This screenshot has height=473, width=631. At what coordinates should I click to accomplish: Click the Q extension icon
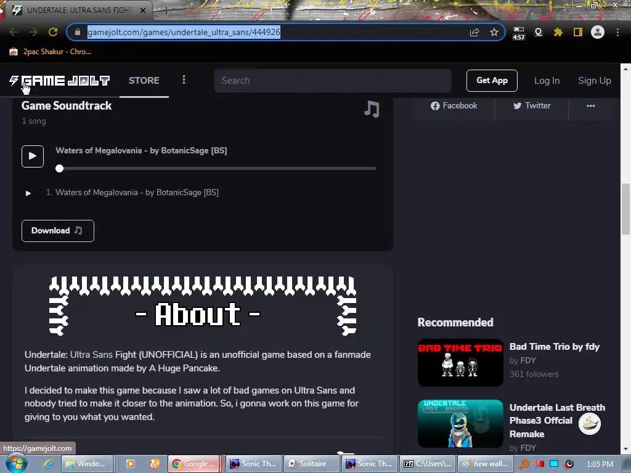click(x=539, y=32)
